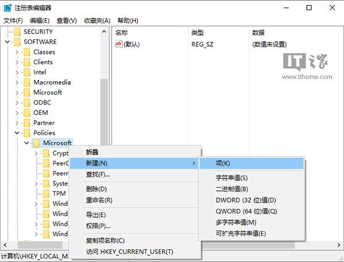Click the Macromedia folder icon

[x=27, y=82]
